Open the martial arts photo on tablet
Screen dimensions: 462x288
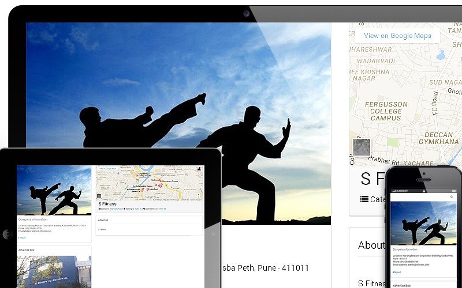54,190
